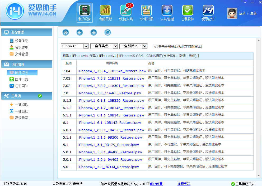Click the 注册 register link
The height and width of the screenshot is (186, 262).
[x=253, y=13]
